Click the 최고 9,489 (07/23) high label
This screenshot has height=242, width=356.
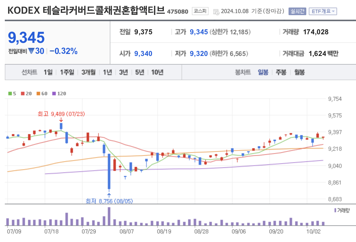point(61,114)
